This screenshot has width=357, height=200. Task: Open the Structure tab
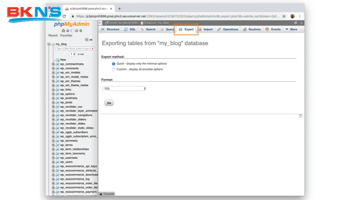point(110,30)
